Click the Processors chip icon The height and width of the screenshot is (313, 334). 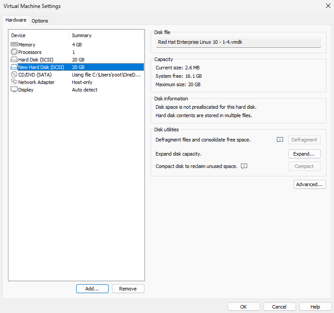point(14,52)
